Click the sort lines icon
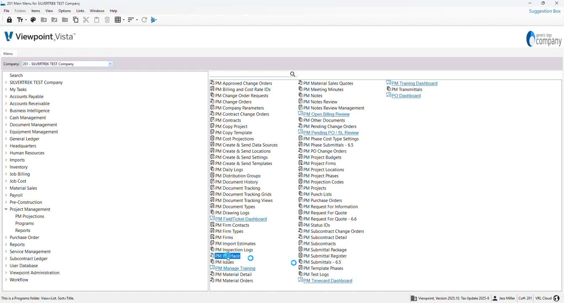The height and width of the screenshot is (303, 564). tap(131, 20)
